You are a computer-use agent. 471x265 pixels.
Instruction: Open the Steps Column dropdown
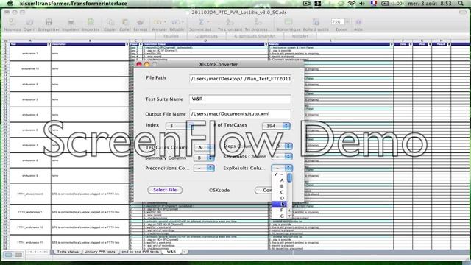pyautogui.click(x=282, y=146)
